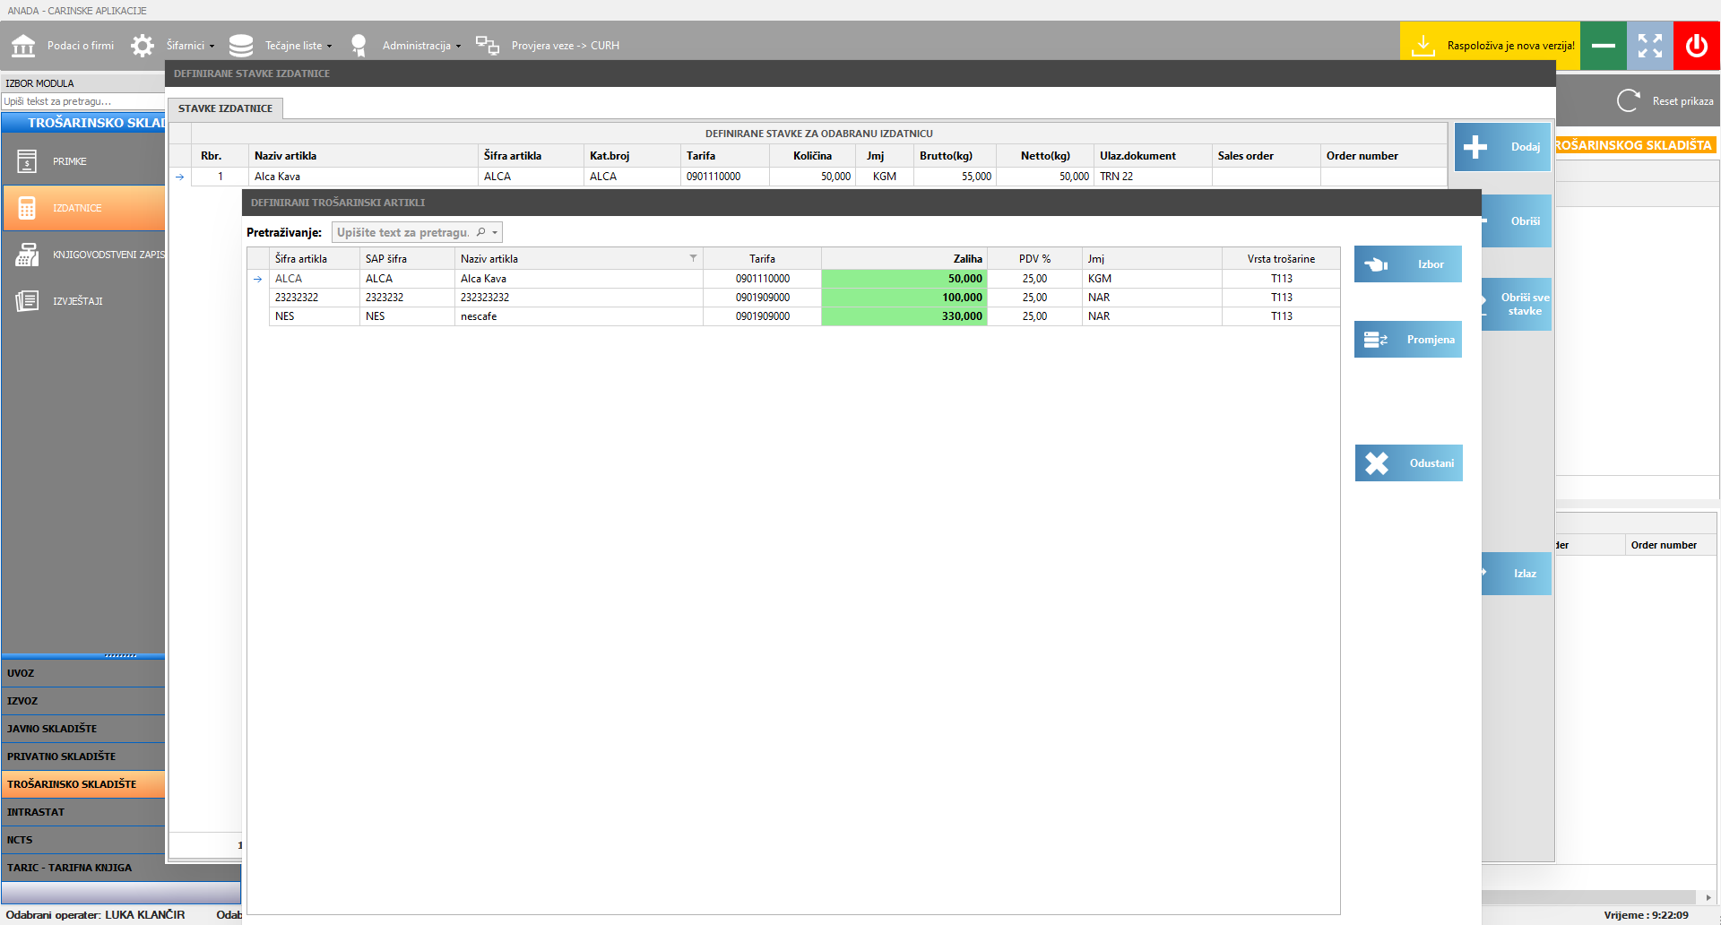The height and width of the screenshot is (925, 1721).
Task: Open the IZVOZ module
Action: pyautogui.click(x=83, y=701)
